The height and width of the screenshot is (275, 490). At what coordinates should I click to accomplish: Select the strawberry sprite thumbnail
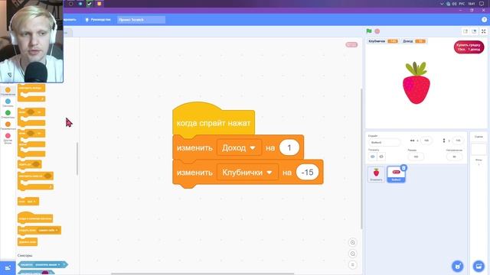pos(376,174)
